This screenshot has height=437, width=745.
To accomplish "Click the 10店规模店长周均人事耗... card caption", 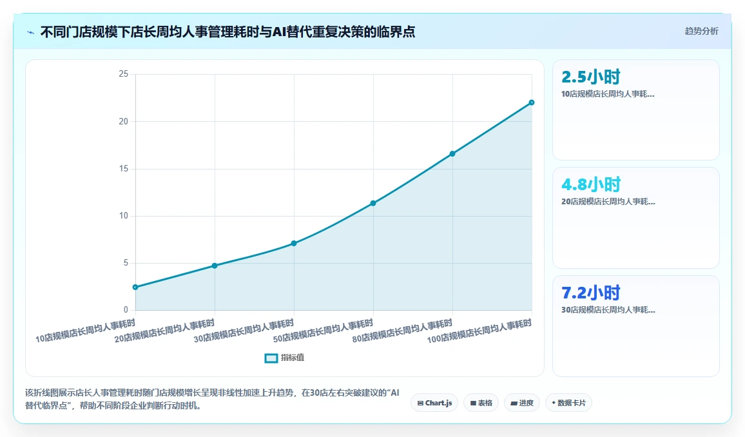I will [x=608, y=94].
